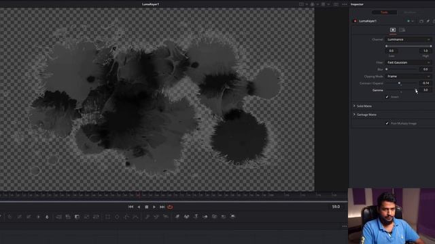The height and width of the screenshot is (244, 435).
Task: Open node toolbar three-dots menu
Action: (345, 226)
